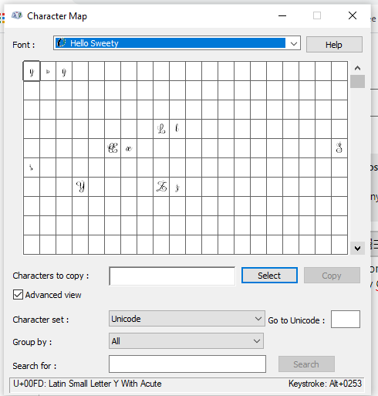Click the scrollbar down arrow
378x396 pixels.
(357, 249)
